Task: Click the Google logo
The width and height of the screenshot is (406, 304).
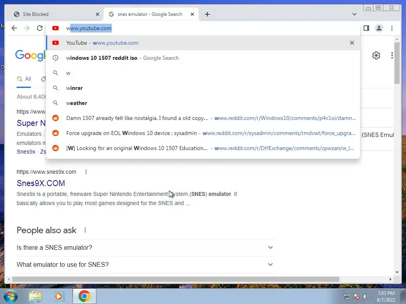Action: [31, 55]
